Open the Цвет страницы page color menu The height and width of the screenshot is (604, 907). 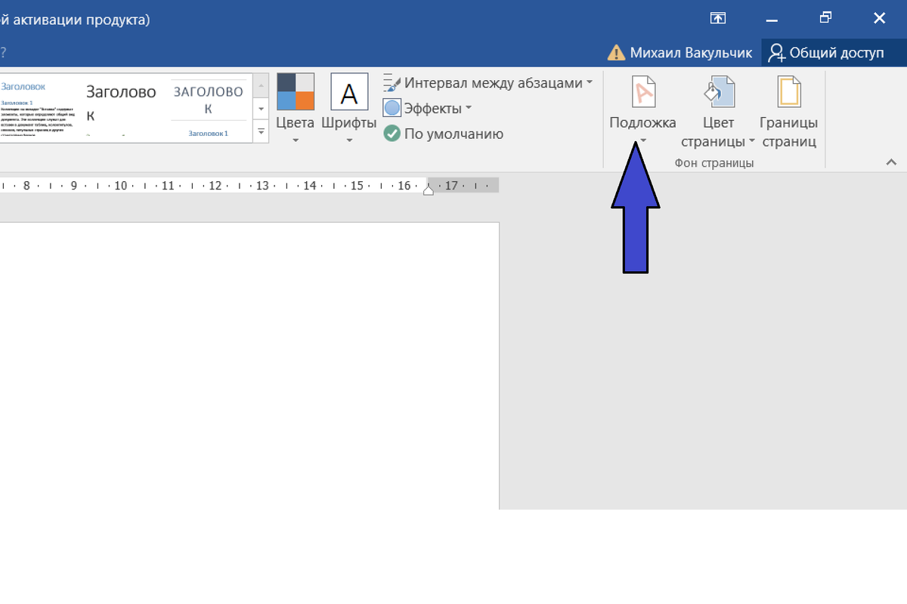pos(718,110)
